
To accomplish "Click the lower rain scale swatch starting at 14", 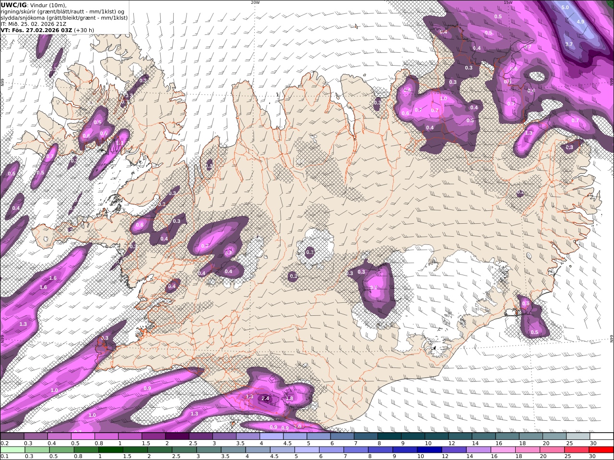I will 478,450.
